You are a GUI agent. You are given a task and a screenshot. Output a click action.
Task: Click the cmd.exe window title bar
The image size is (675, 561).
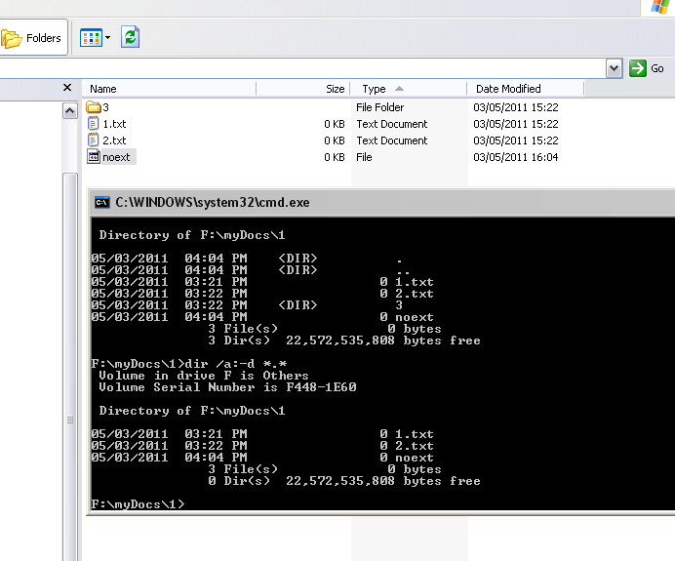pyautogui.click(x=390, y=203)
